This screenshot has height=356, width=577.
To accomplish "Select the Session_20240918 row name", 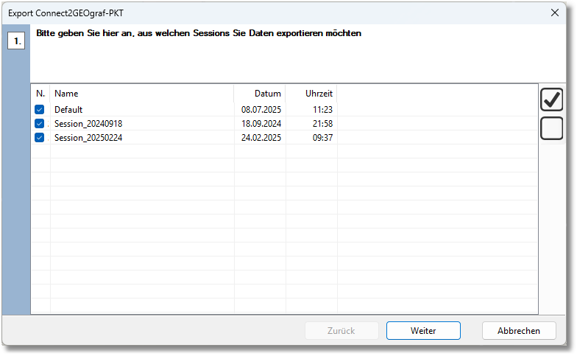I will 88,124.
